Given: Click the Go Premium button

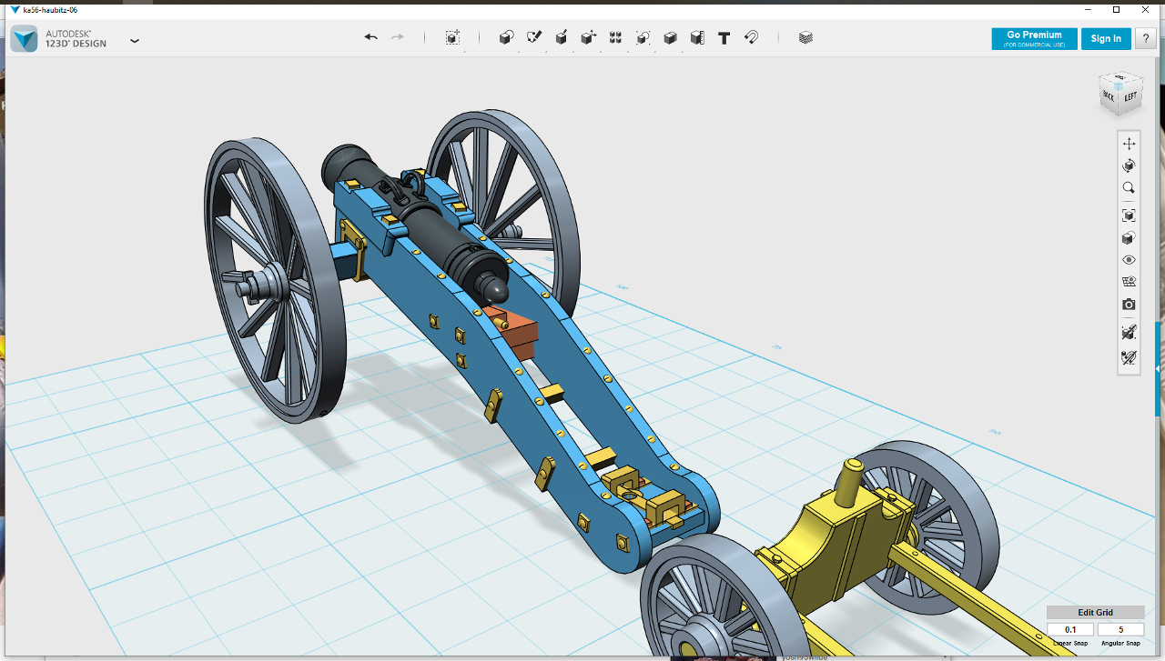Looking at the screenshot, I should click(1034, 38).
